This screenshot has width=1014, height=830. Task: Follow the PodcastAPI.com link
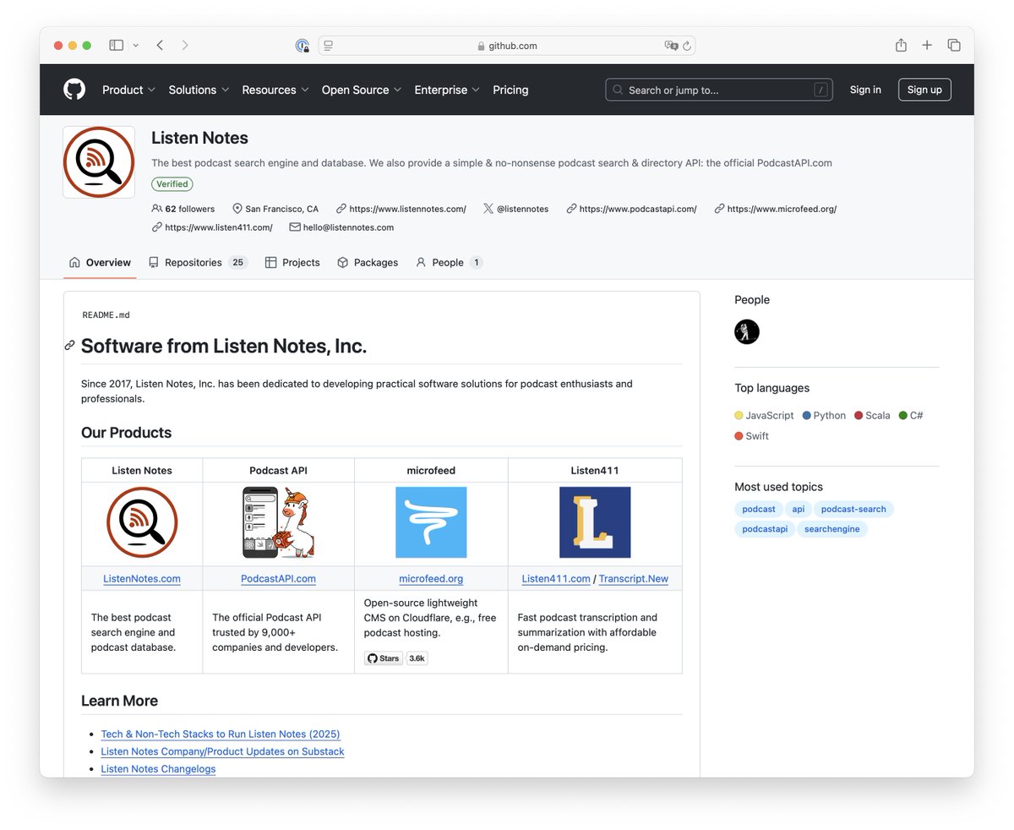pyautogui.click(x=278, y=579)
